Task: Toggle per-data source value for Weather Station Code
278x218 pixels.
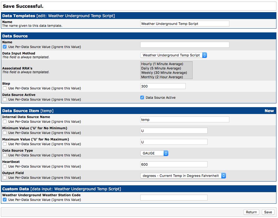Action: (x=5, y=200)
